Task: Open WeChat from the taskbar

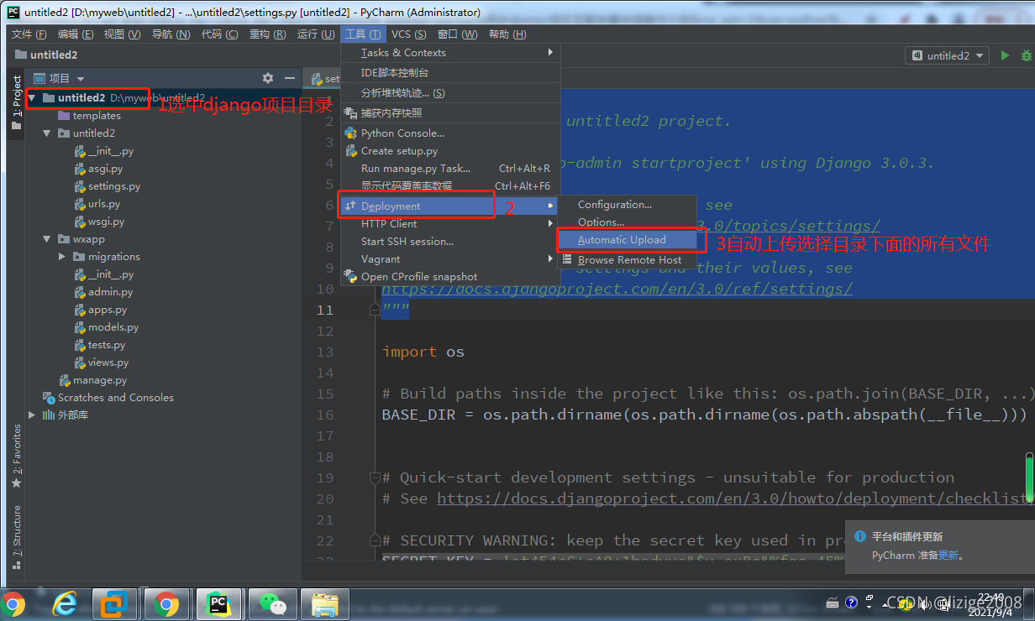Action: coord(271,604)
